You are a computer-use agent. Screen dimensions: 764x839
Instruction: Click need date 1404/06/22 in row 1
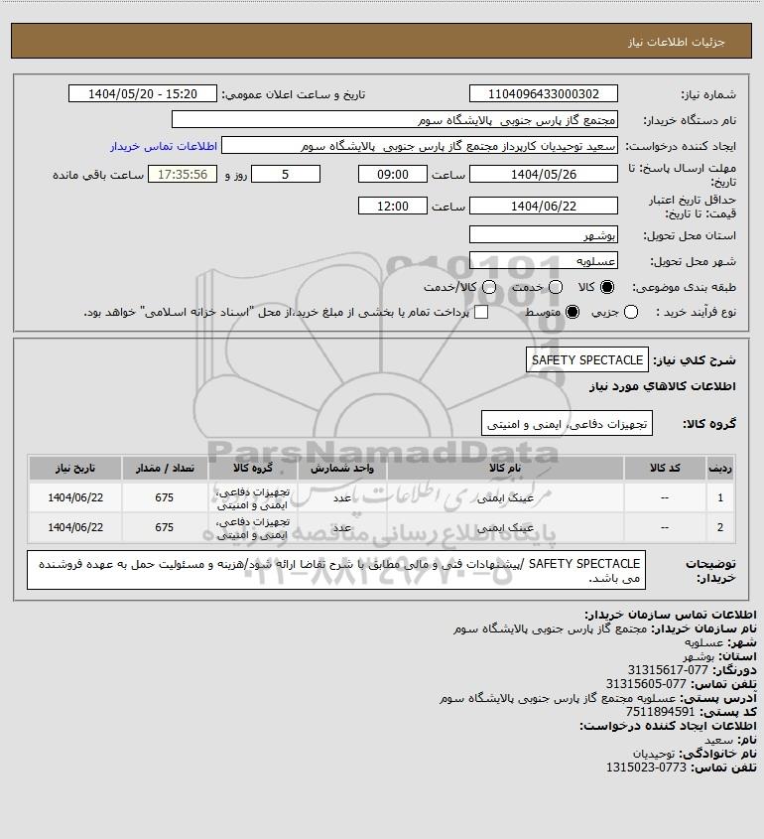[75, 497]
